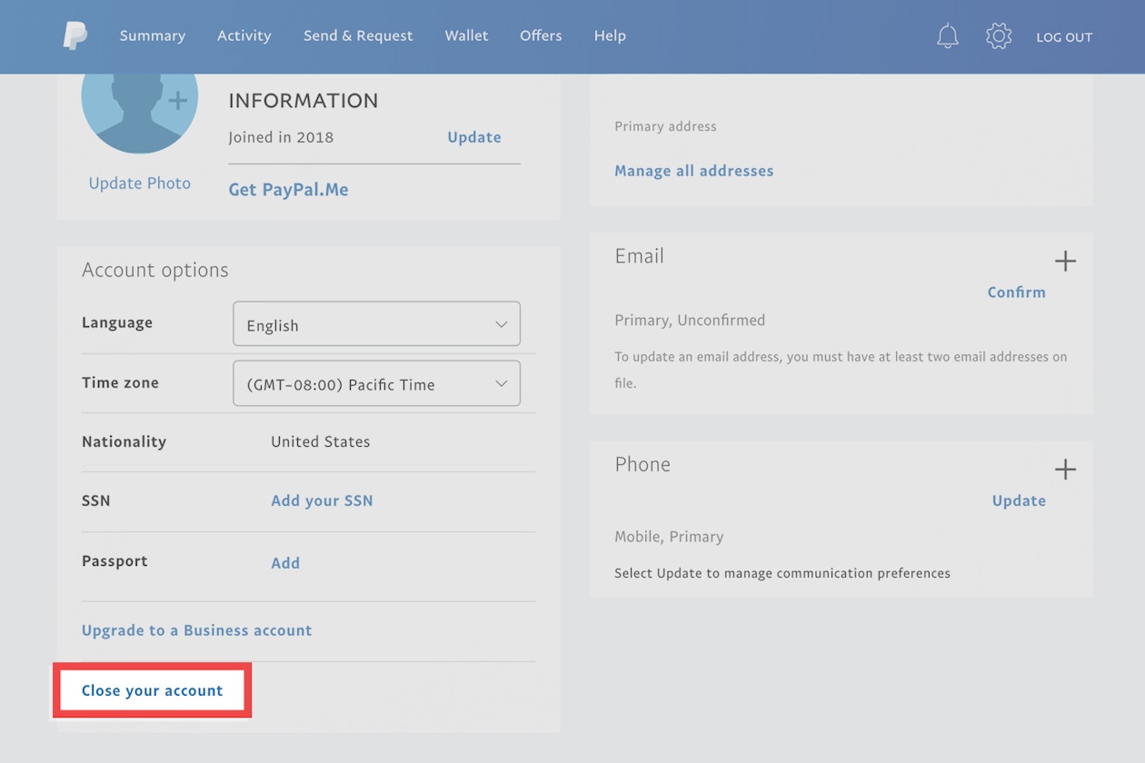Open the Help section
The width and height of the screenshot is (1145, 763).
coord(610,35)
